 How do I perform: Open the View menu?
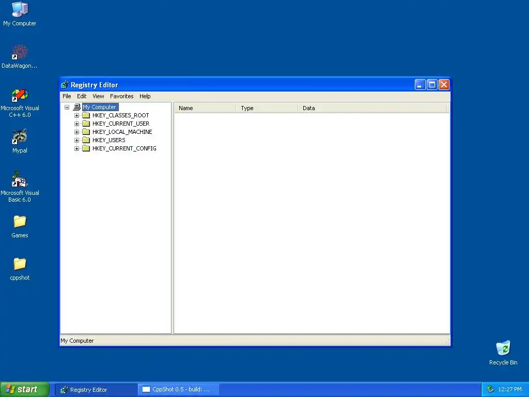(x=98, y=96)
